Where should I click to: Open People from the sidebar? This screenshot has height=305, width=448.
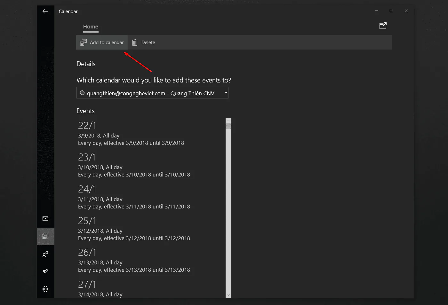coord(45,254)
